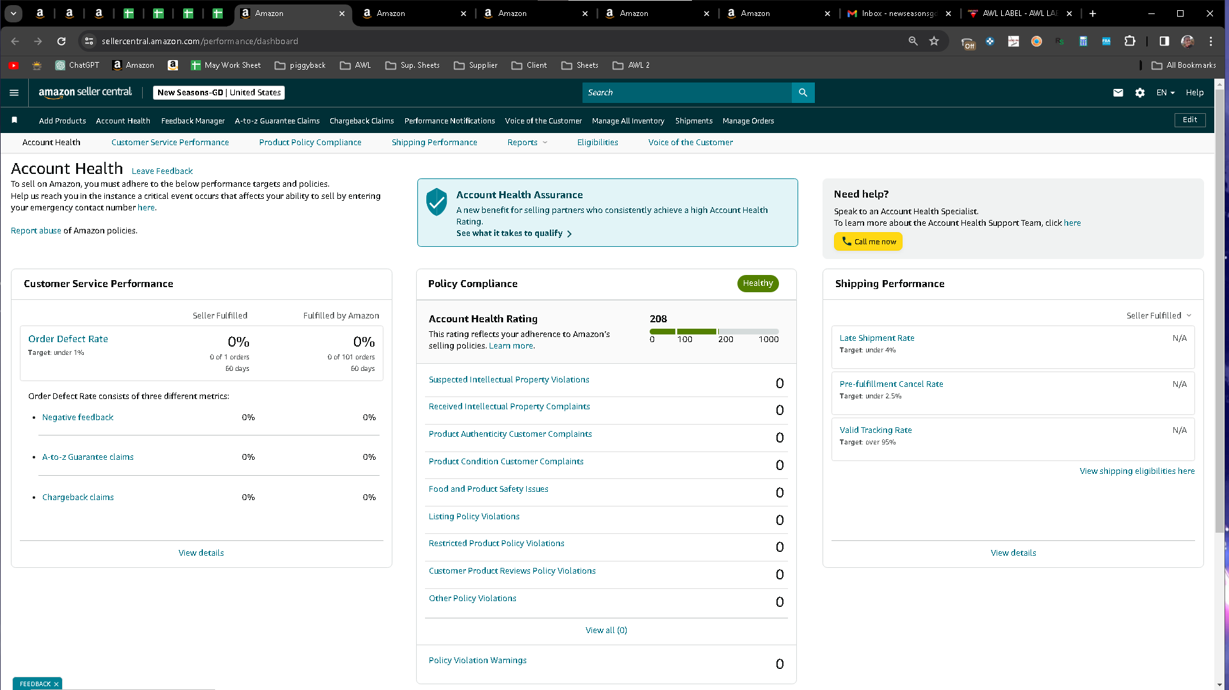Reload the page with the refresh icon
Screen dimensions: 1229x690
[x=61, y=41]
